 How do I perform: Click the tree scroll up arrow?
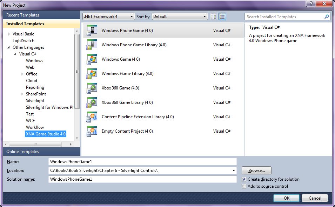[x=77, y=31]
